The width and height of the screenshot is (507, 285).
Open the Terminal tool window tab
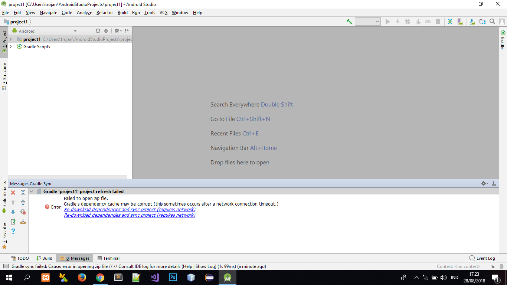click(108, 258)
